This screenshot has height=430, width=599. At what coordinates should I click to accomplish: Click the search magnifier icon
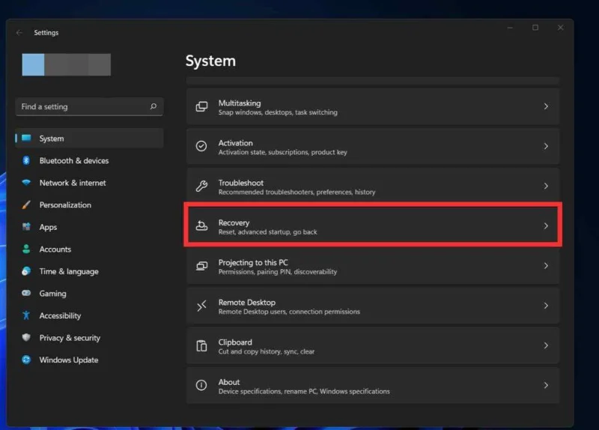[x=153, y=106]
